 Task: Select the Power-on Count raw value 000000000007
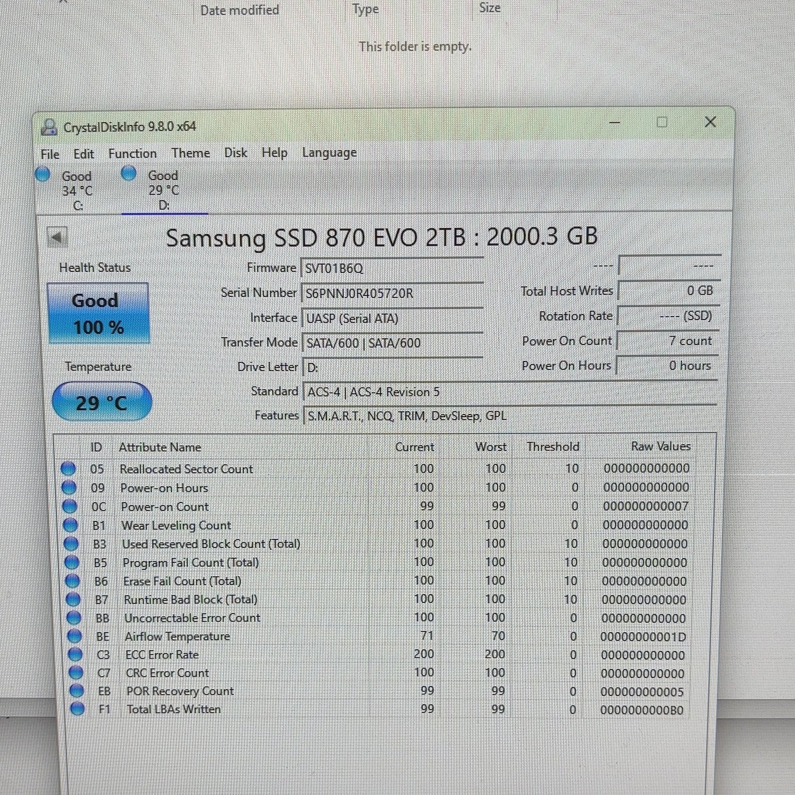coord(646,506)
